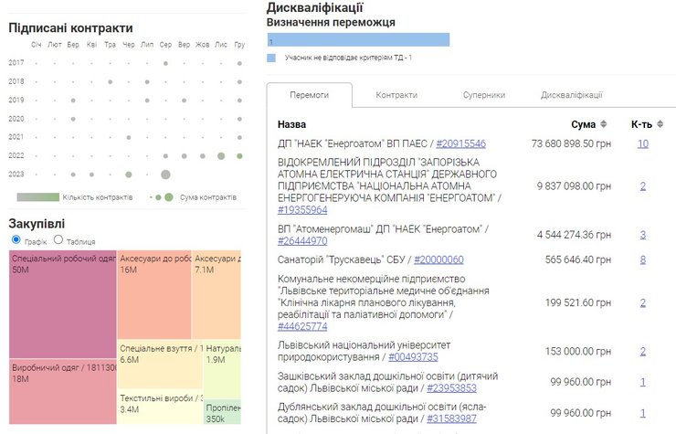Screen dimensions: 676x434
Task: Select the Таблиця radio button
Action: [x=58, y=239]
